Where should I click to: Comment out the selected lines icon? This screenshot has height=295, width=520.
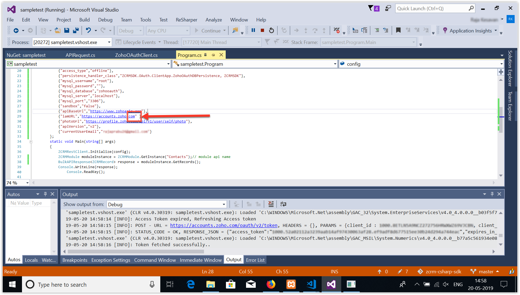tap(377, 30)
